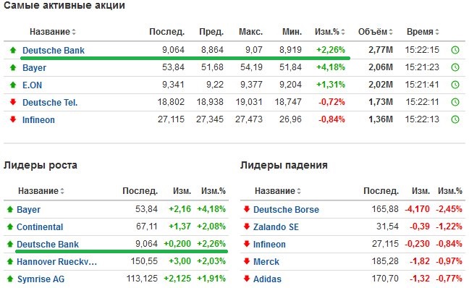The height and width of the screenshot is (288, 469).
Task: Sort active stocks by Время column
Action: (423, 32)
